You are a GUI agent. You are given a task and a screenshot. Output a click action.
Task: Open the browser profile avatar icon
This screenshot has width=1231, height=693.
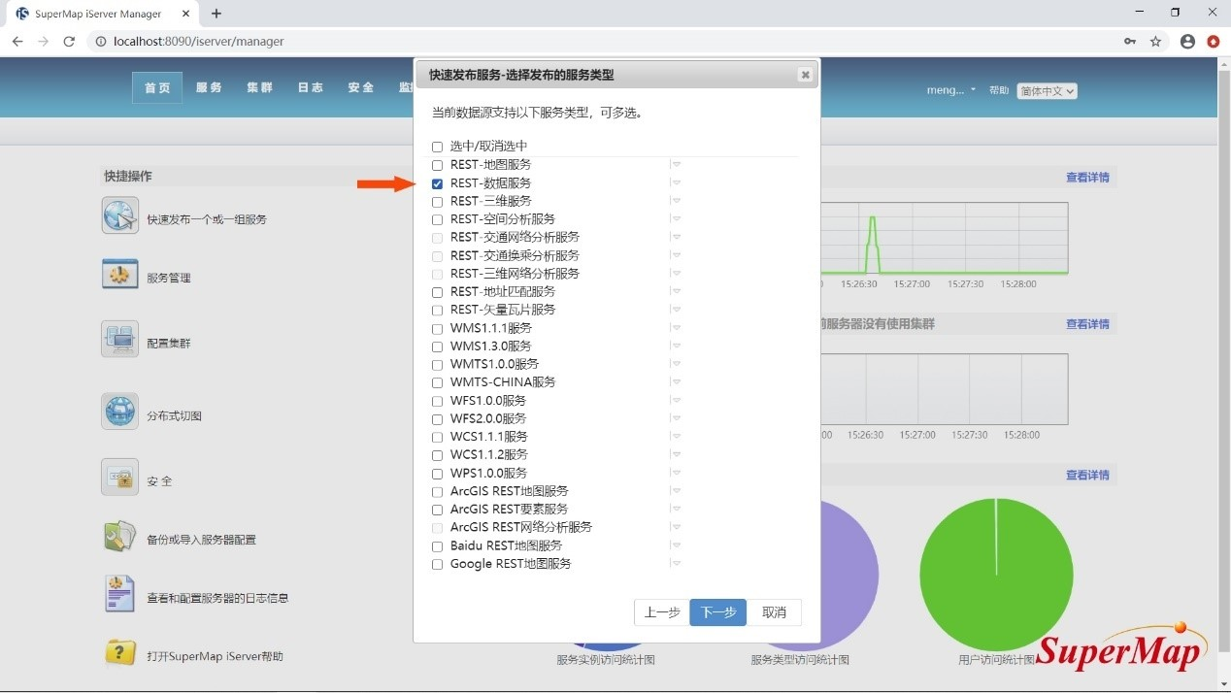coord(1187,42)
